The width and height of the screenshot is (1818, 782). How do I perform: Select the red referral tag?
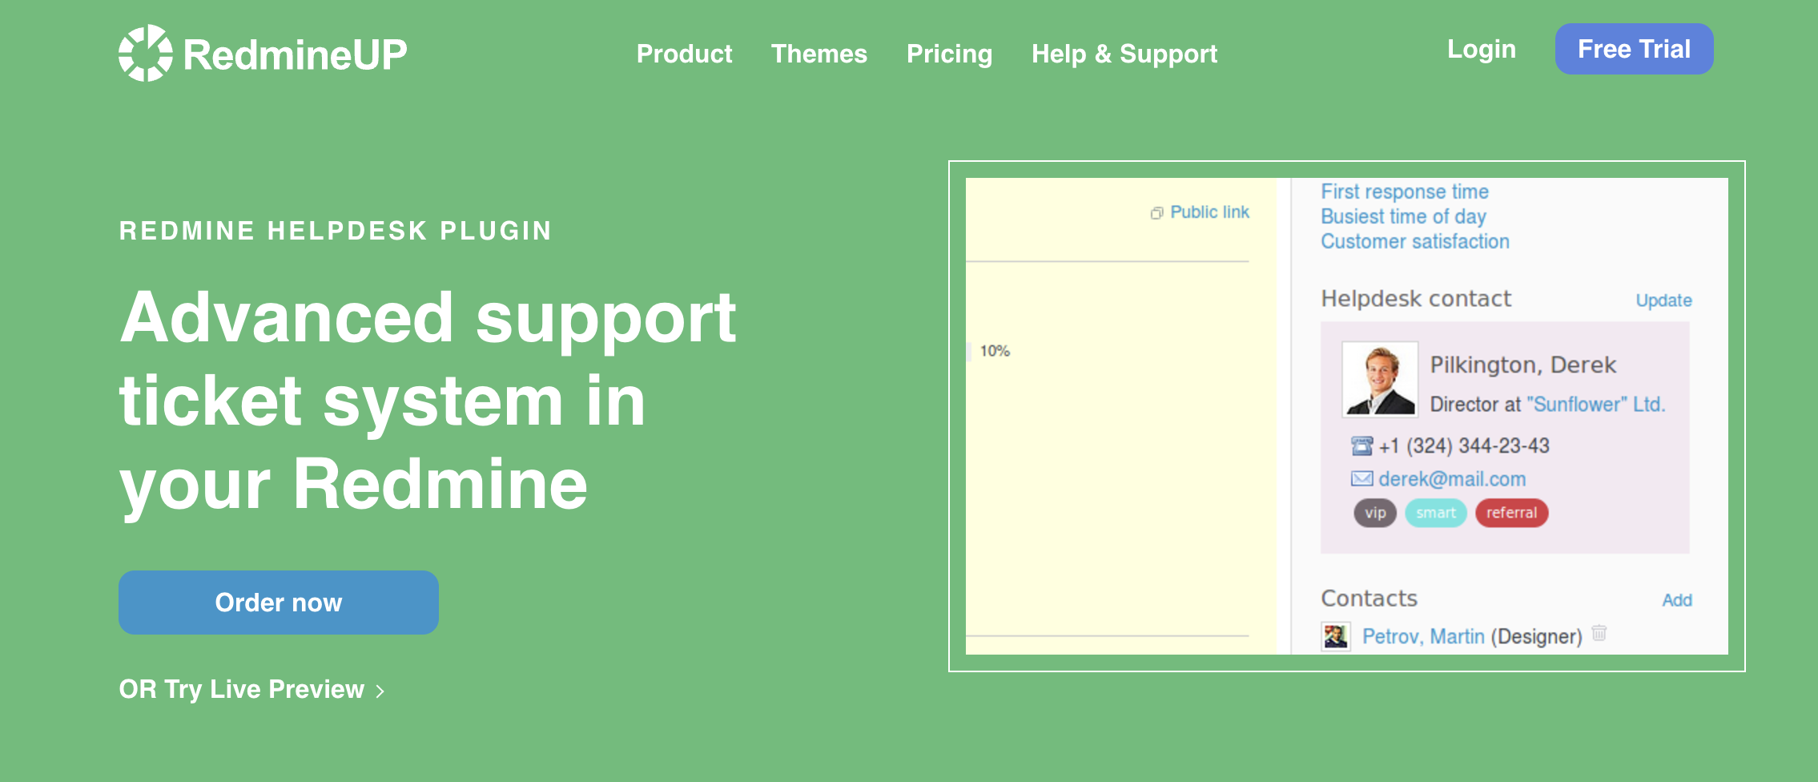pyautogui.click(x=1511, y=513)
